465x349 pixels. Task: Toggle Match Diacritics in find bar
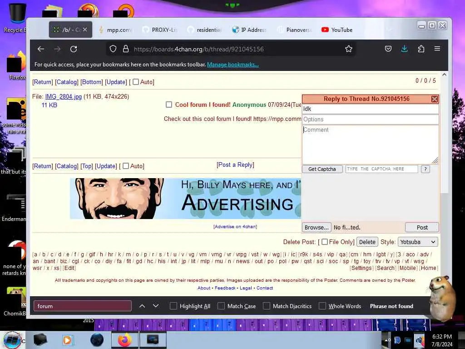267,306
